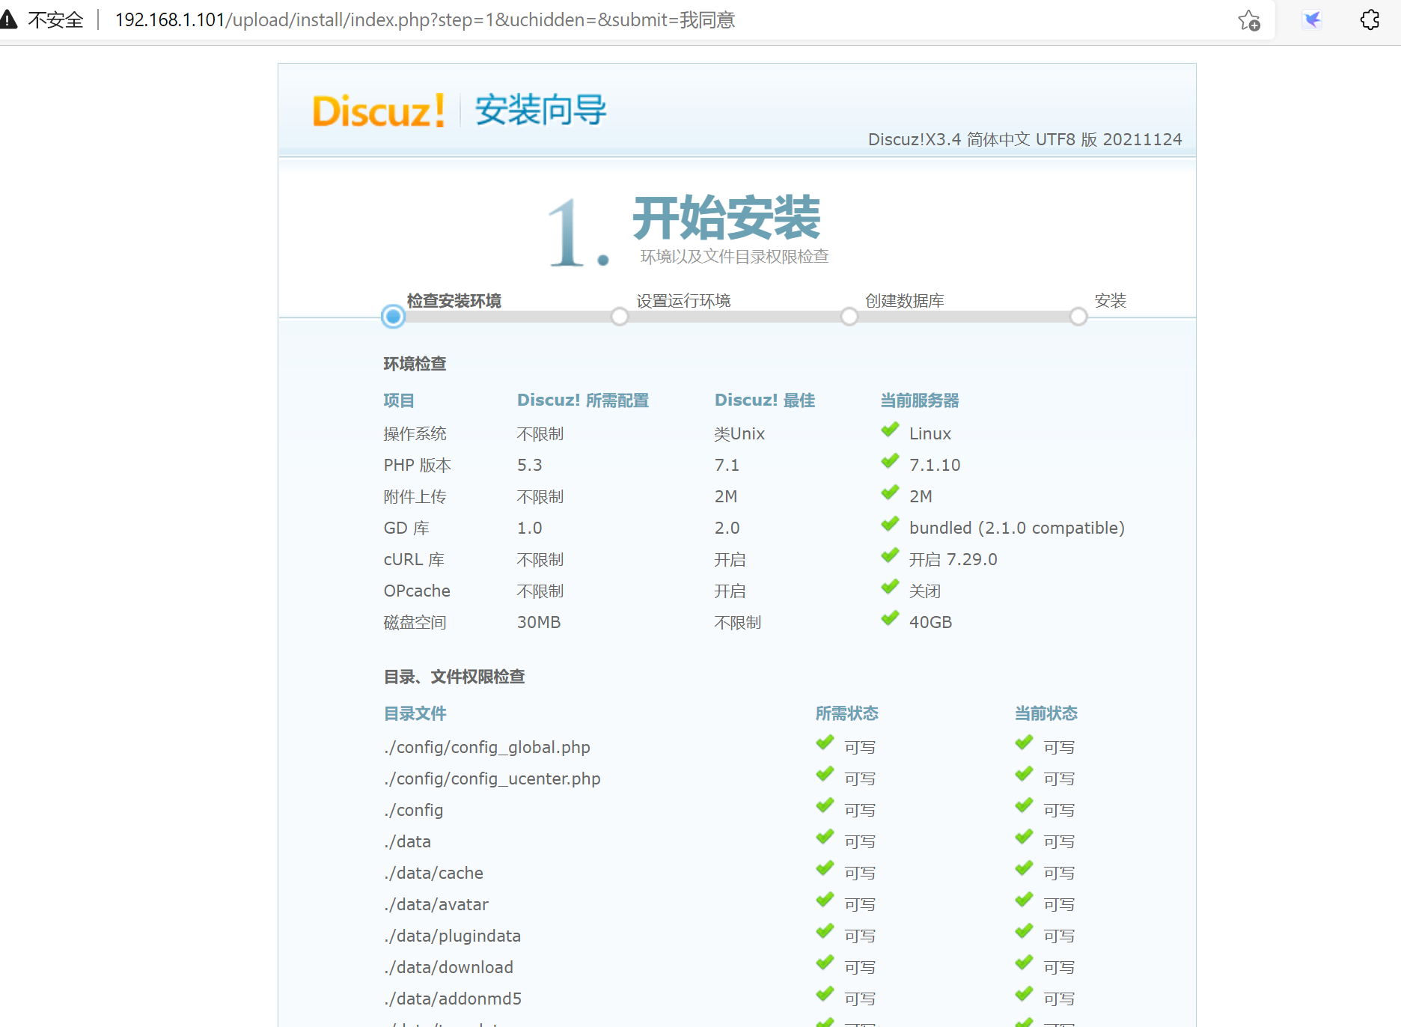
Task: Click 所需状态 check for ./data row
Action: 825,838
